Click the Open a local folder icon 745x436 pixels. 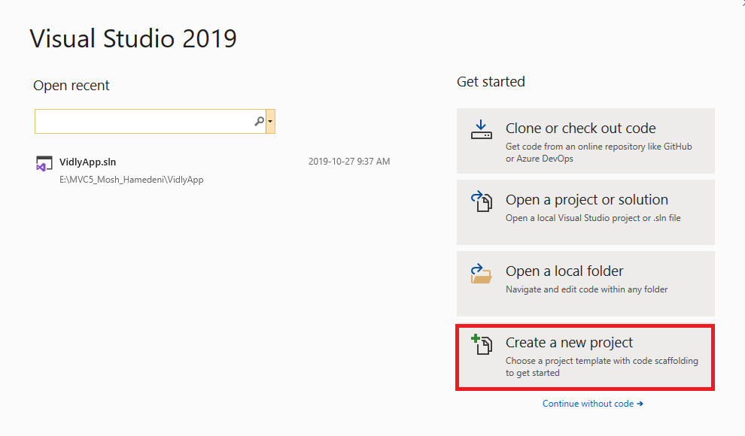pyautogui.click(x=482, y=273)
